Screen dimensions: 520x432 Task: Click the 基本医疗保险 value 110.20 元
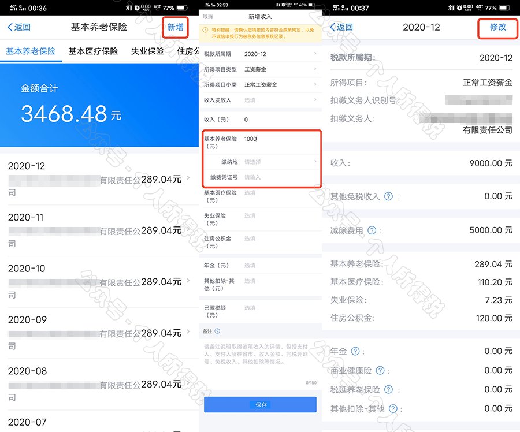point(495,282)
